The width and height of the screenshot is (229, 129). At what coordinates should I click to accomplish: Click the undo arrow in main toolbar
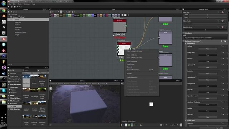[18, 7]
